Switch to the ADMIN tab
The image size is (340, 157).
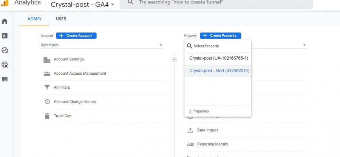click(34, 19)
